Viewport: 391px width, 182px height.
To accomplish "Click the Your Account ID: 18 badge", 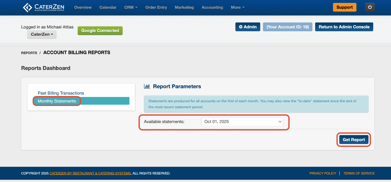I will [288, 27].
